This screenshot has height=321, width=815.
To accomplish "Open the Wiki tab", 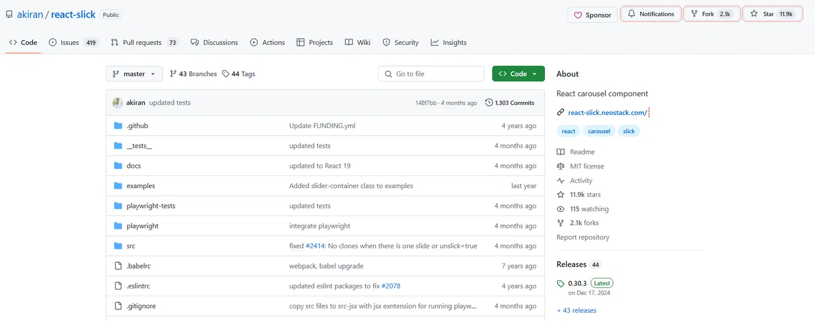I will [357, 43].
